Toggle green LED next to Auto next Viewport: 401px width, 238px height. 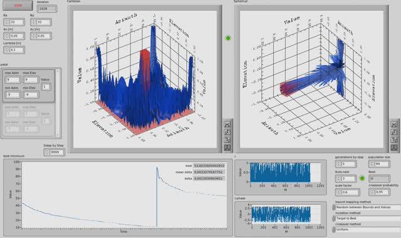tap(362, 178)
